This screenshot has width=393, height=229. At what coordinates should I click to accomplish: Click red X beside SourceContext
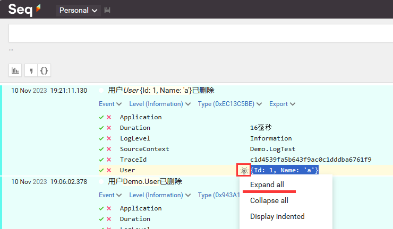pos(109,149)
